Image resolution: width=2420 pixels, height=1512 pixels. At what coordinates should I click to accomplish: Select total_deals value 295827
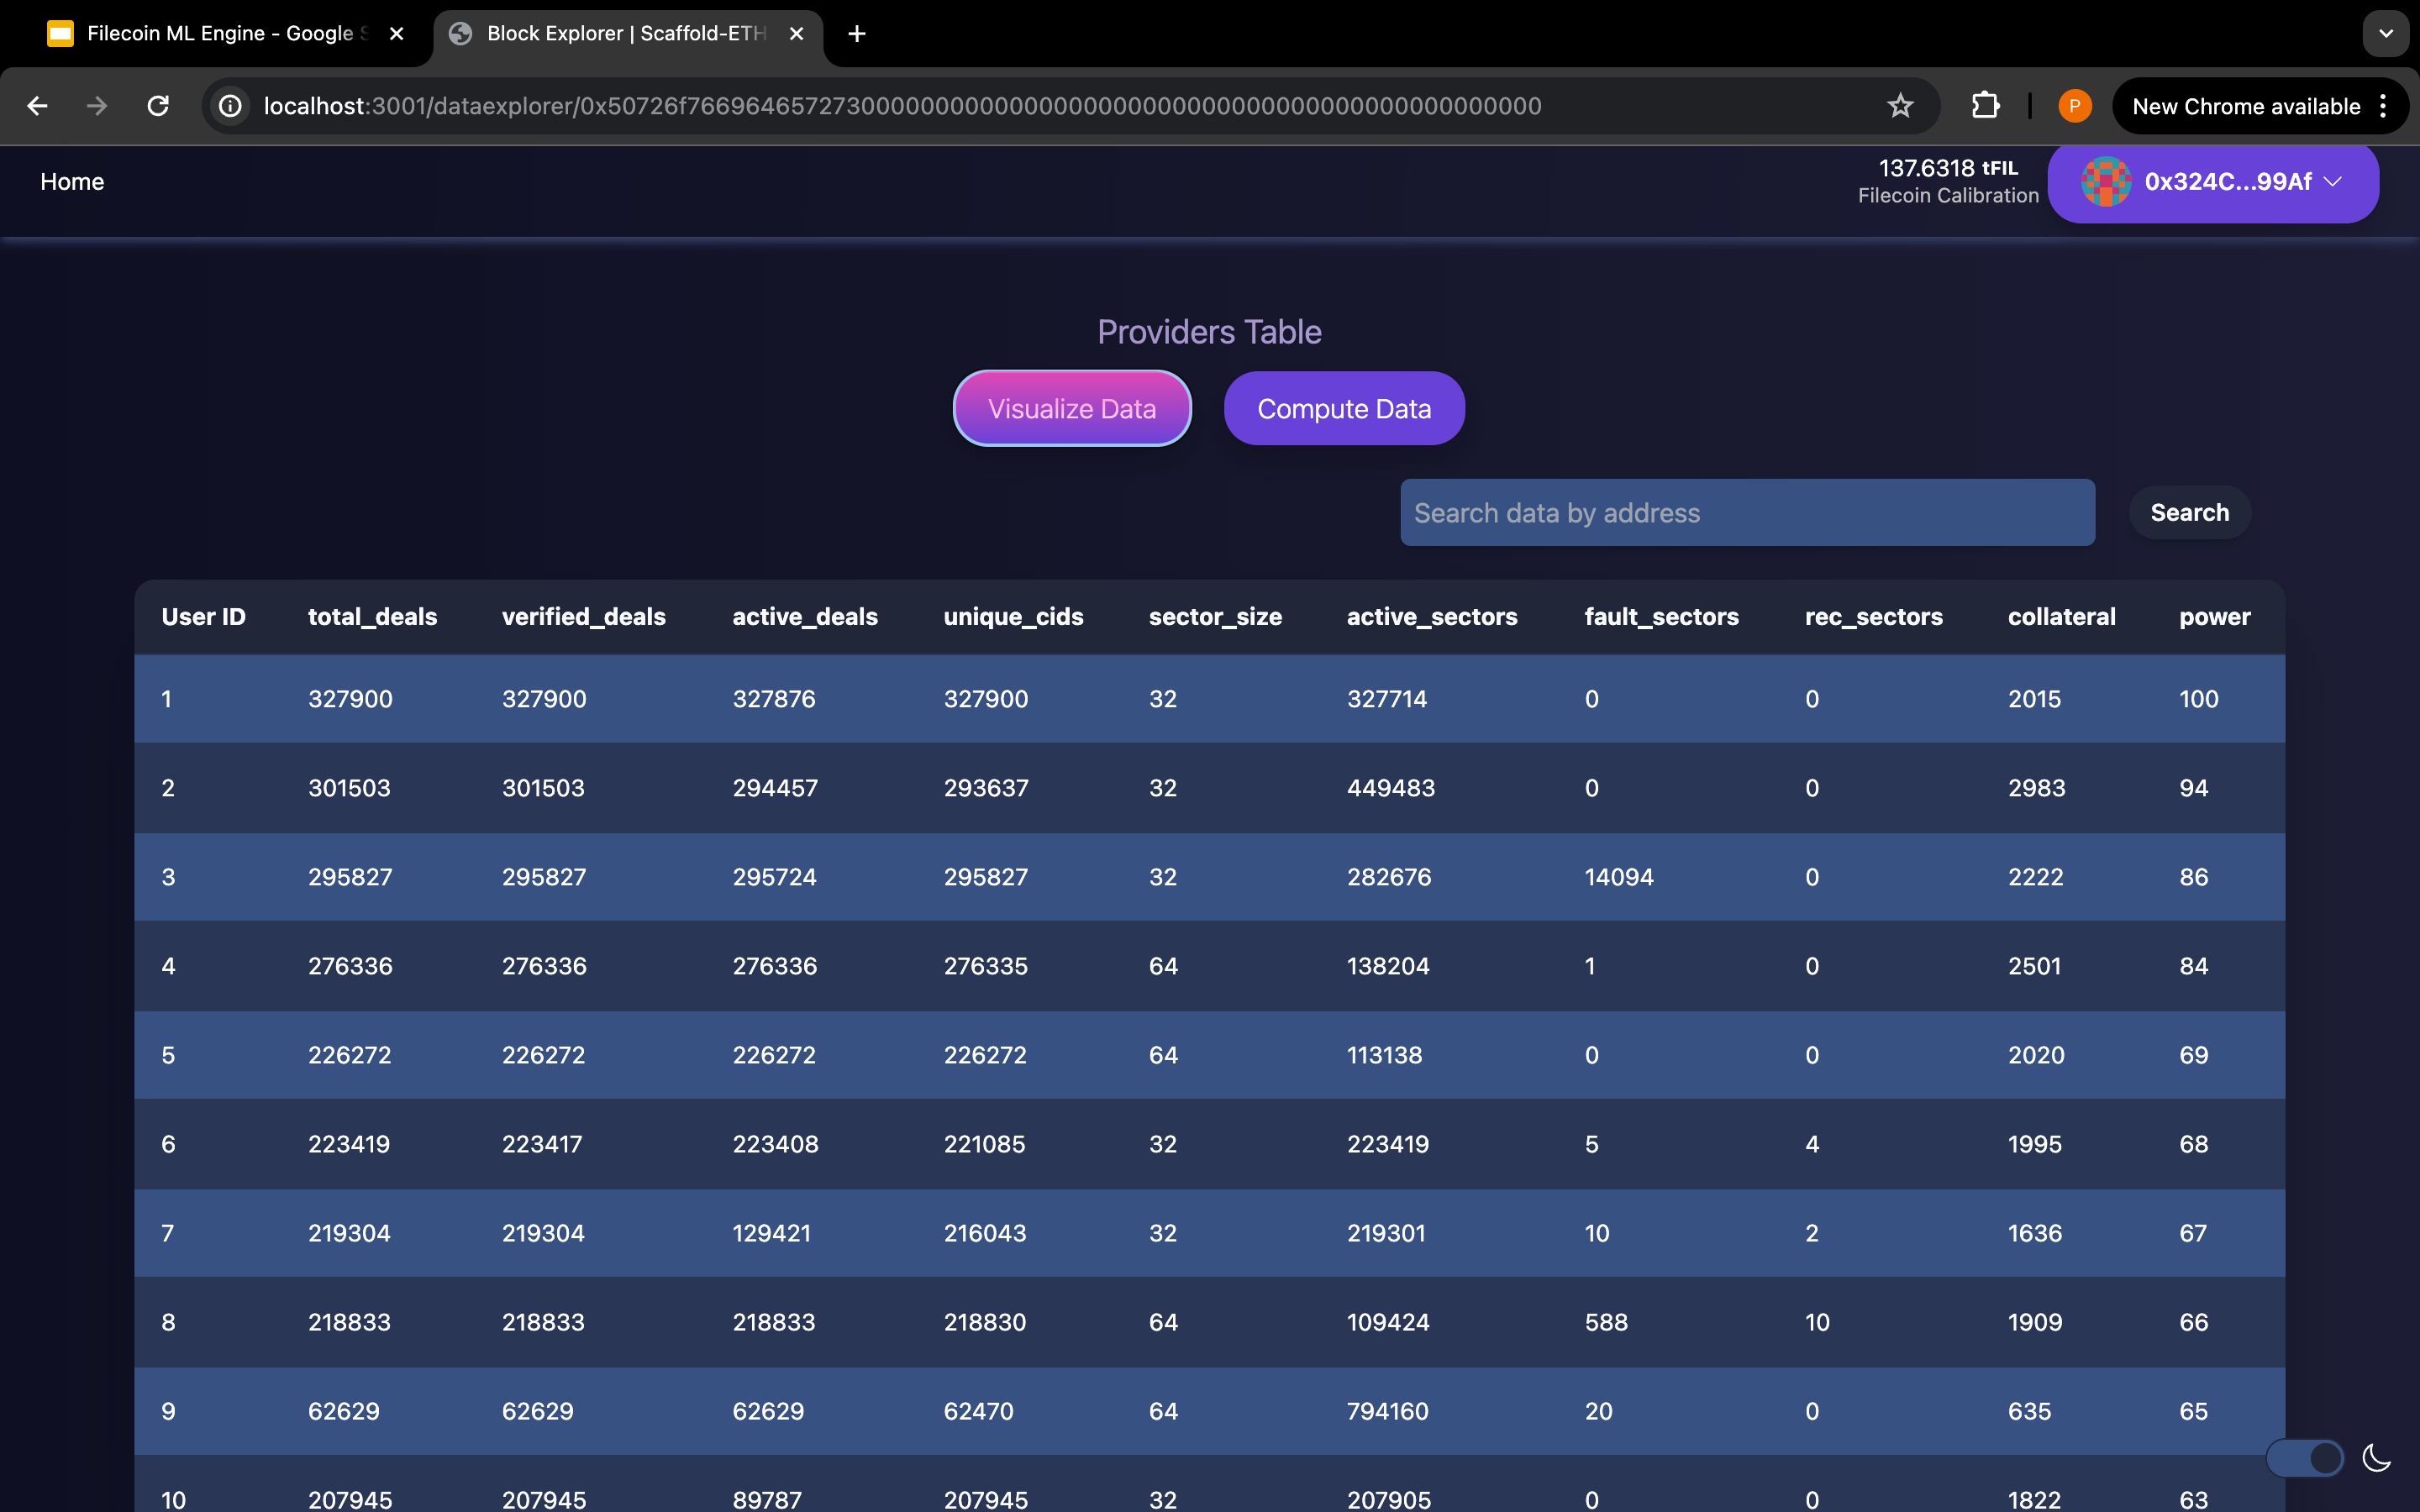click(x=350, y=877)
